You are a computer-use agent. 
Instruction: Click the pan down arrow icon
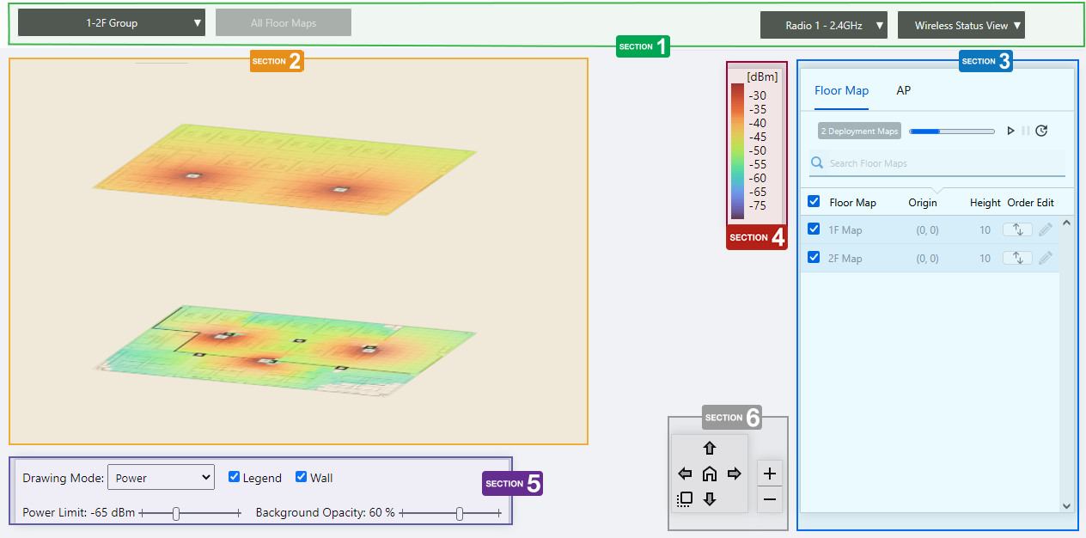pyautogui.click(x=710, y=499)
